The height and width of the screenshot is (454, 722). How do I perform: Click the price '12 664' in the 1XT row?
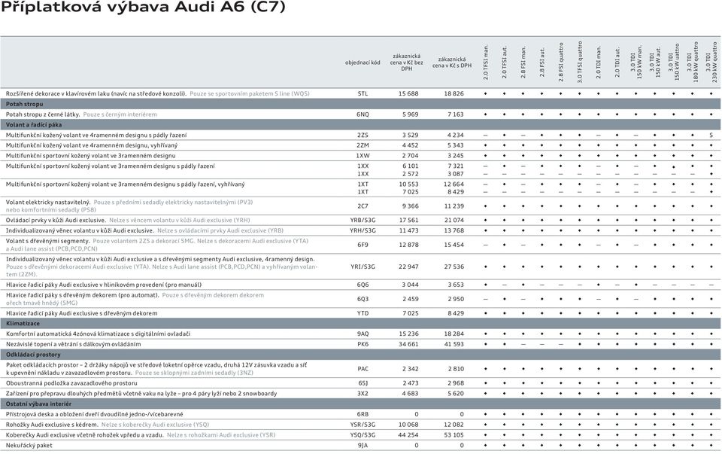(x=454, y=184)
